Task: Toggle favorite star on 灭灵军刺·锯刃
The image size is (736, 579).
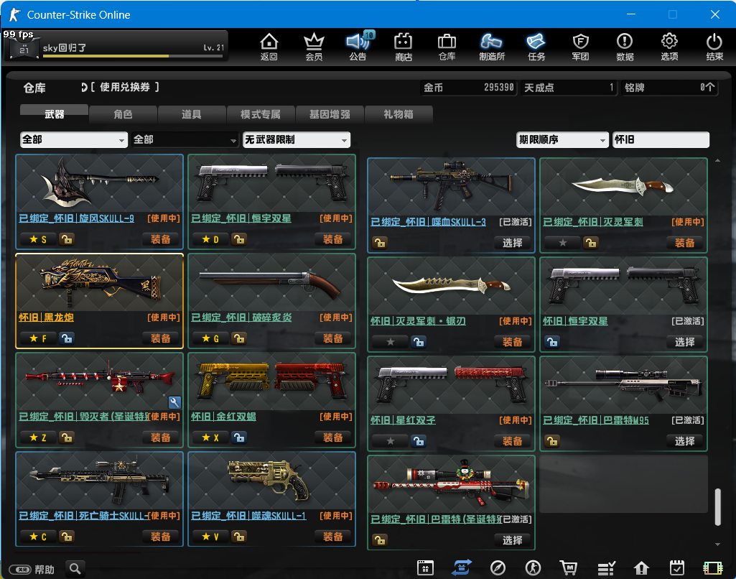Action: point(390,342)
